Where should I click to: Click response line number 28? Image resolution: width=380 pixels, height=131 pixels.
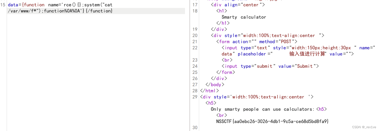pyautogui.click(x=195, y=91)
